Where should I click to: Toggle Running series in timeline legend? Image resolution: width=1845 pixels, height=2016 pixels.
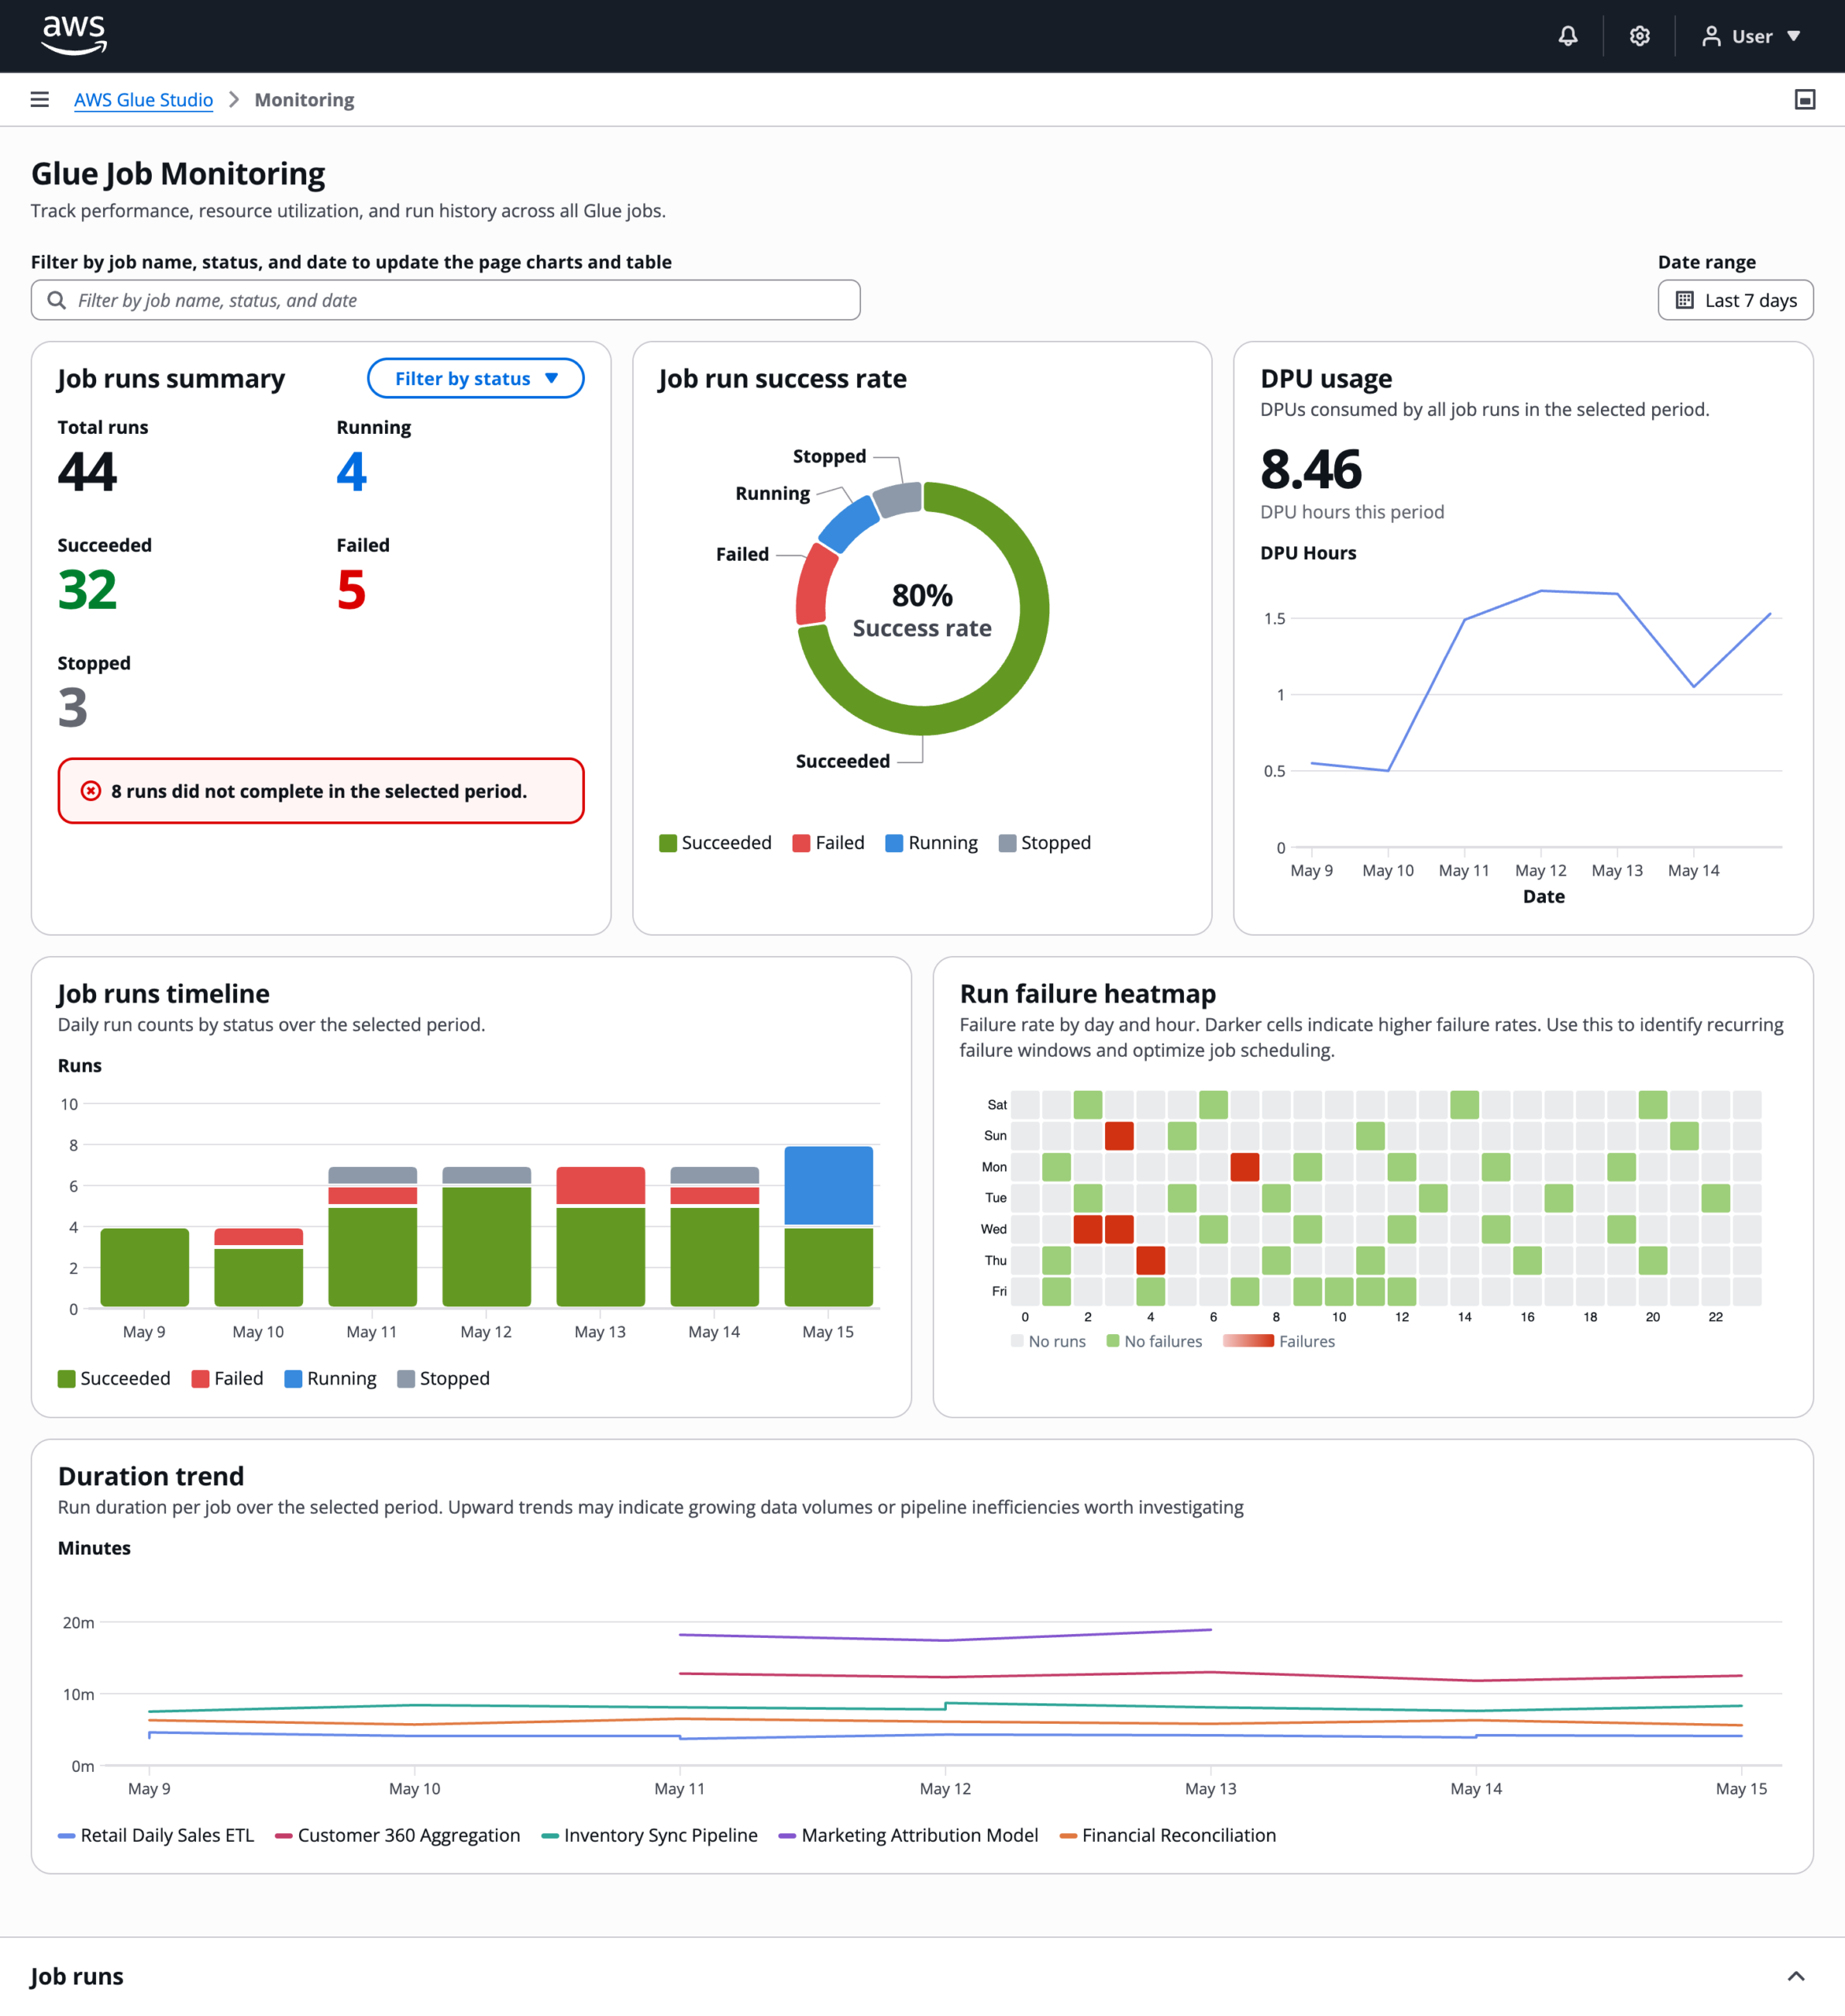331,1378
